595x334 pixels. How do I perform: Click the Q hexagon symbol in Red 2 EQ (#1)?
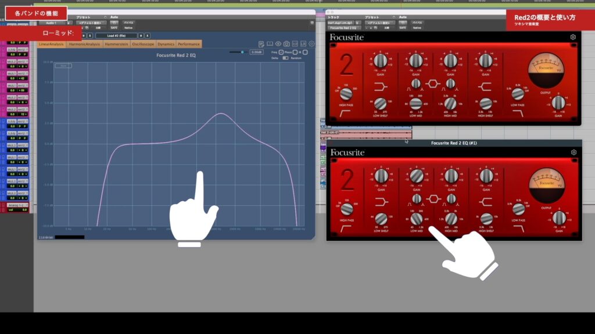[x=433, y=199]
